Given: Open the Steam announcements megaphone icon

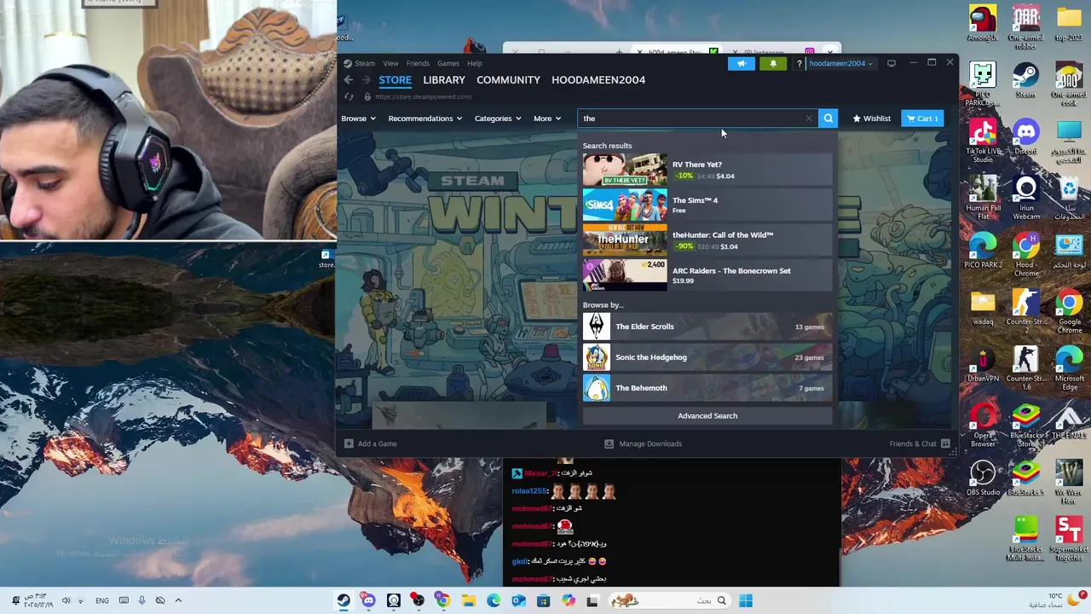Looking at the screenshot, I should coord(742,63).
